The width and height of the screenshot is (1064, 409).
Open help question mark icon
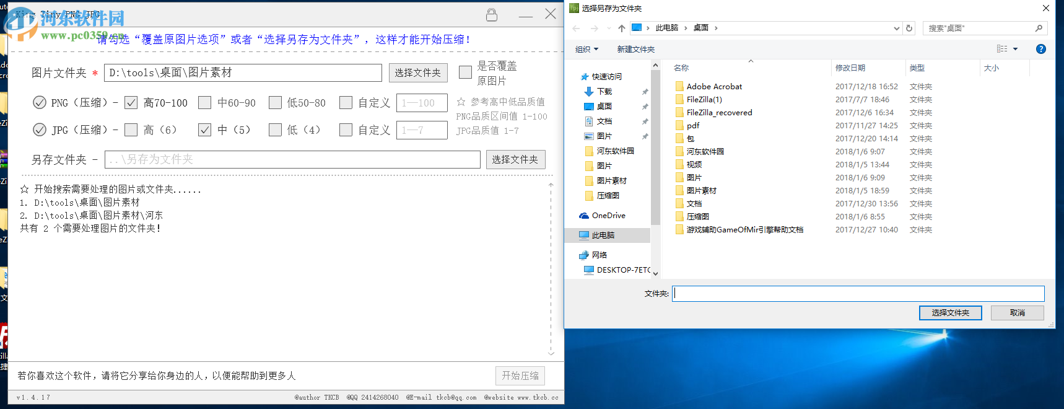pos(1041,49)
